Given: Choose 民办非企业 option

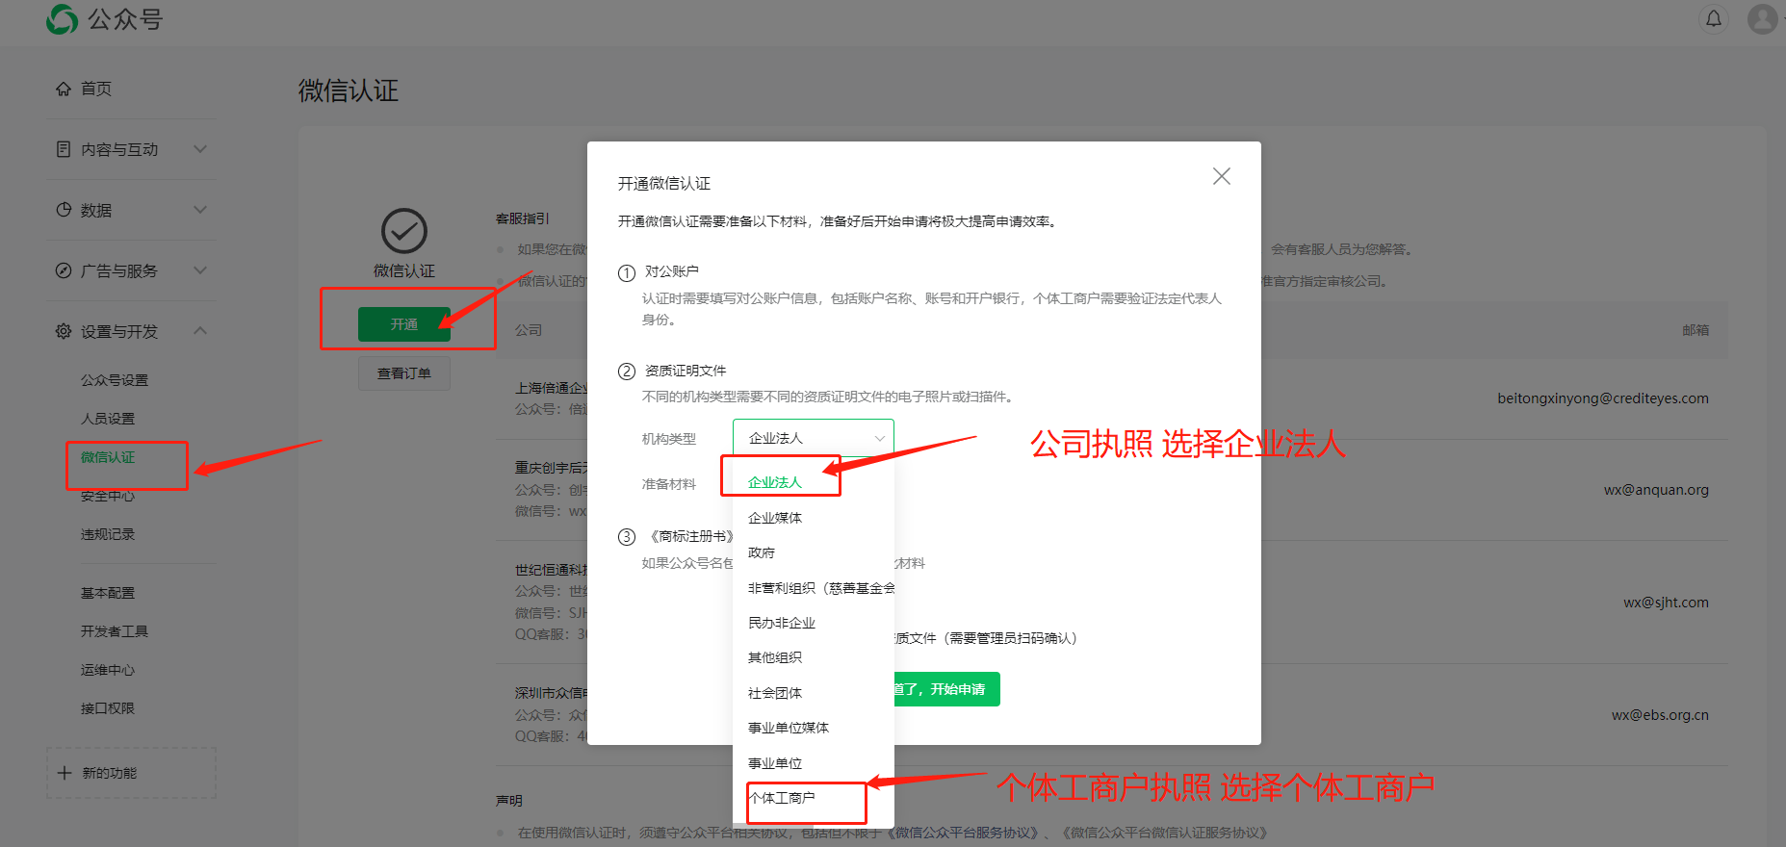Looking at the screenshot, I should tap(814, 623).
